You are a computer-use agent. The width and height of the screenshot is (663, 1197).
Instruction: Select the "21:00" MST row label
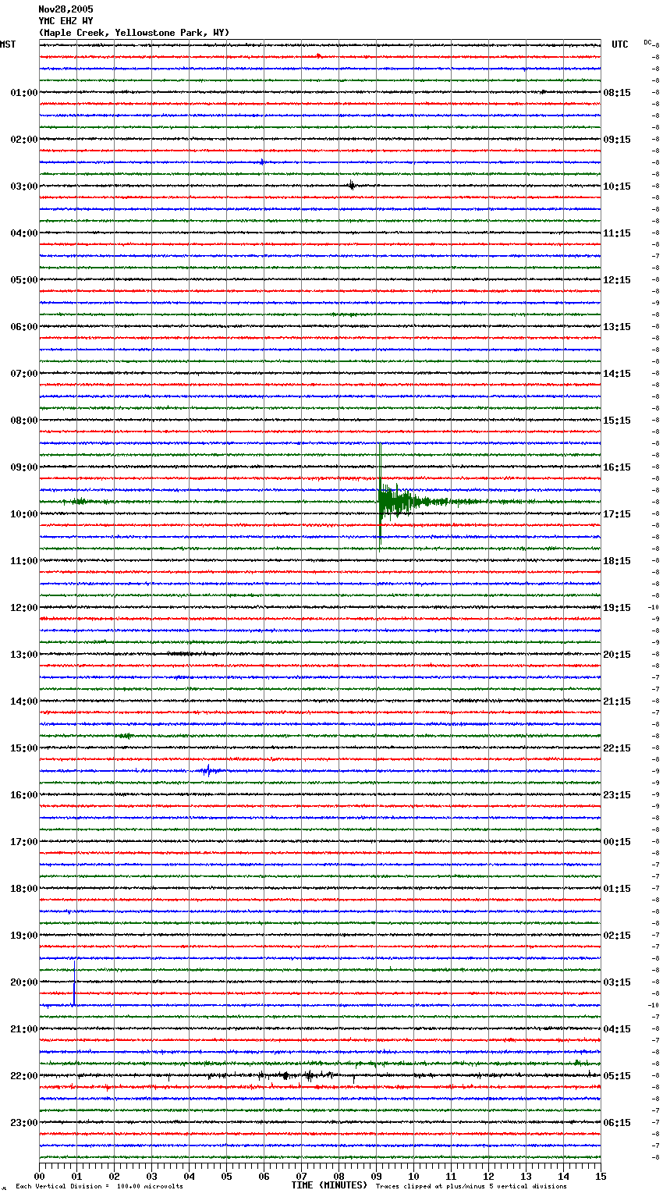(24, 1029)
